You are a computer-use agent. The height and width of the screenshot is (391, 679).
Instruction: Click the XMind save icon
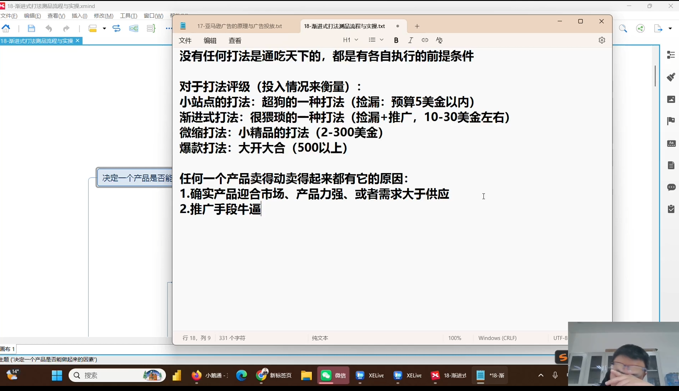[31, 28]
